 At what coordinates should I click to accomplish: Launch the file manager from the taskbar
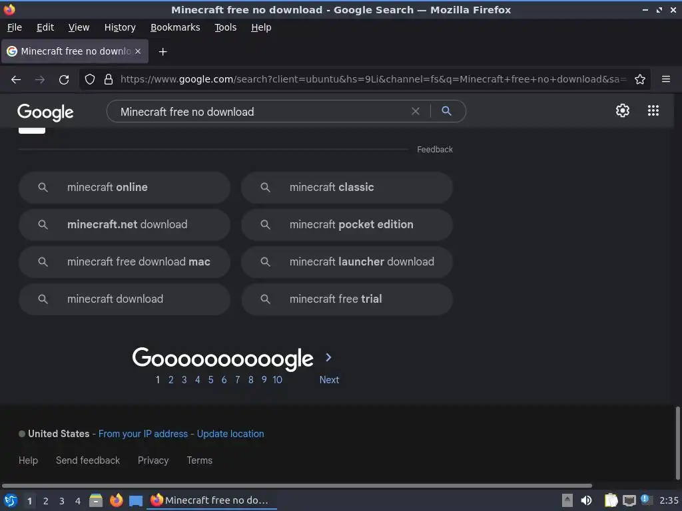point(96,500)
